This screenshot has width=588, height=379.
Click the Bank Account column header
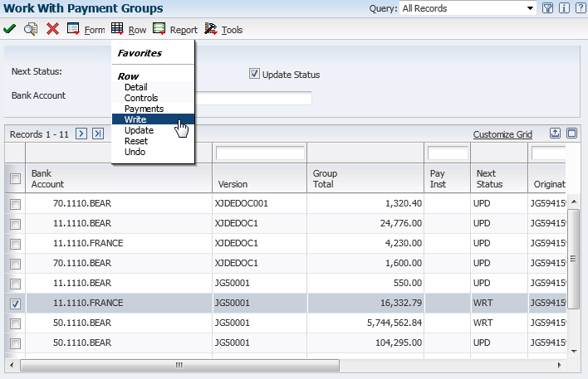[119, 178]
